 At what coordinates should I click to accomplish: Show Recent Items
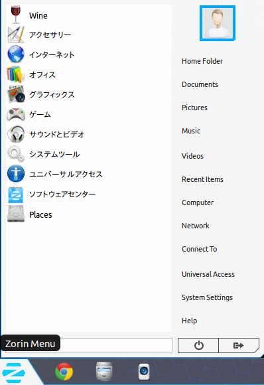point(202,179)
